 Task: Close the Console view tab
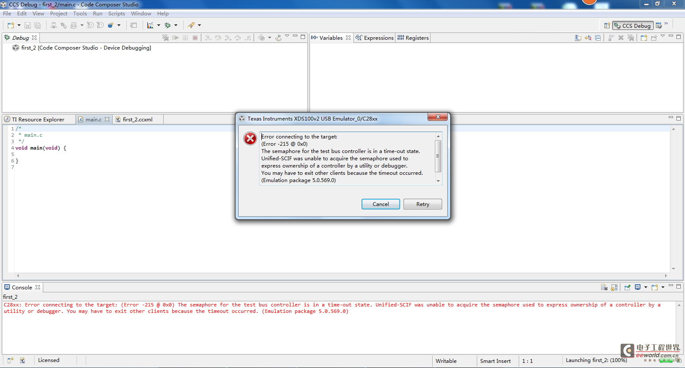tap(38, 288)
